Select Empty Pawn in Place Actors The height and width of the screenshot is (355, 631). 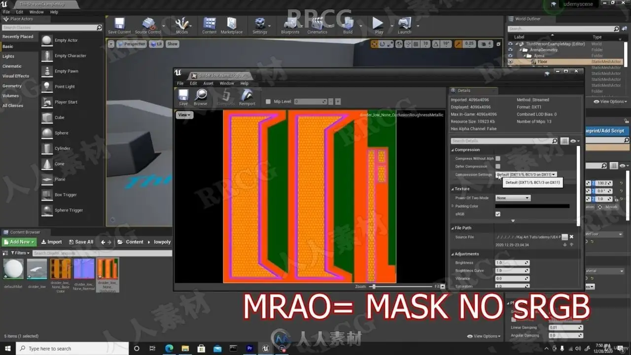(67, 71)
